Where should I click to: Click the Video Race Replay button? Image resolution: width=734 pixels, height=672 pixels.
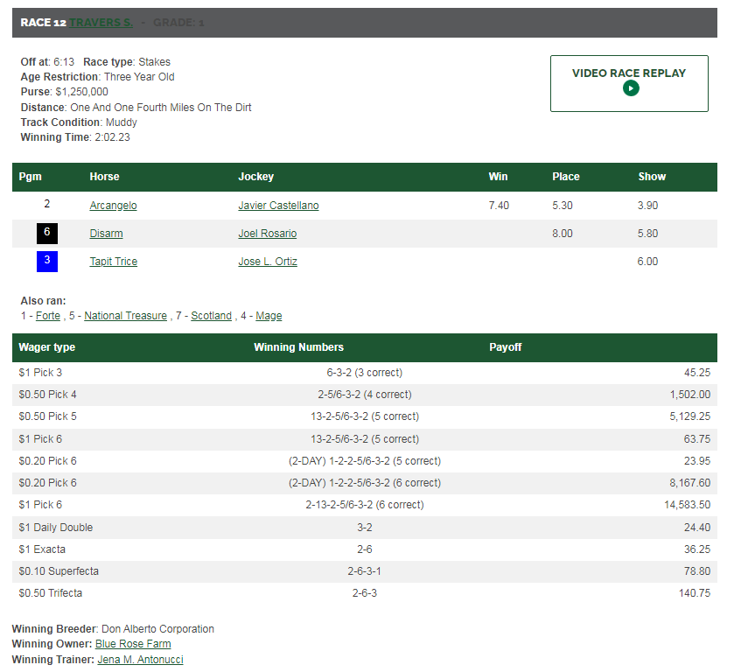tap(628, 73)
